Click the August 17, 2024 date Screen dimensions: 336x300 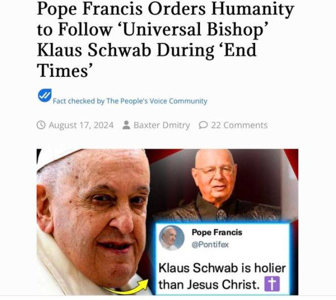click(x=81, y=125)
